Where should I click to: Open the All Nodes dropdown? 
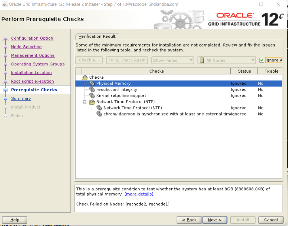pyautogui.click(x=227, y=60)
